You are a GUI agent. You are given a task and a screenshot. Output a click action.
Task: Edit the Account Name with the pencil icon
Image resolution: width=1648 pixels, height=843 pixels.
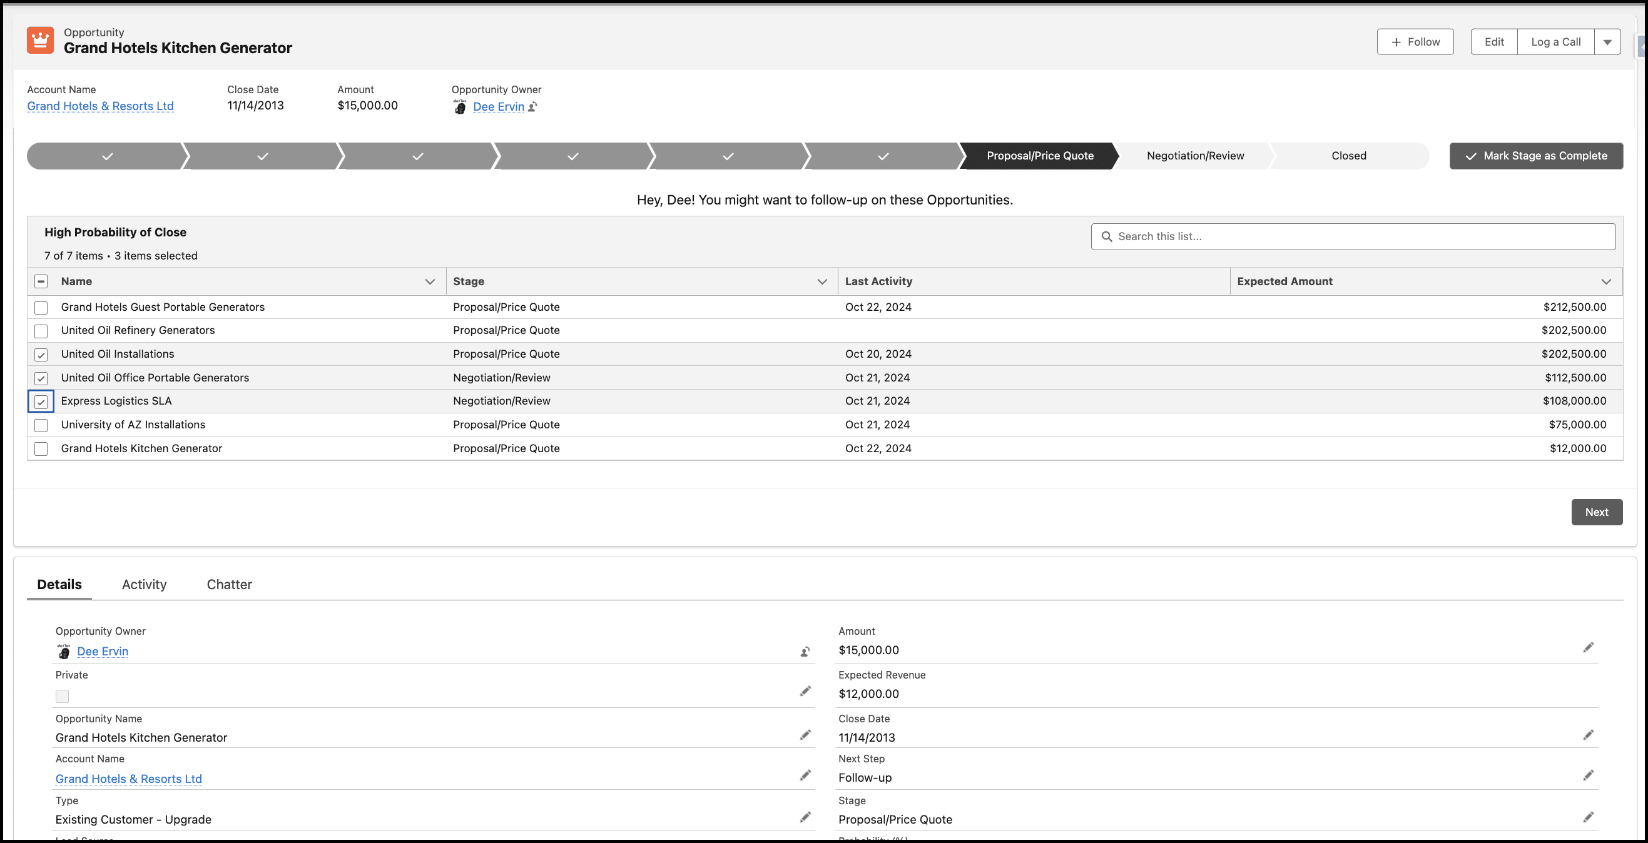[x=805, y=775]
